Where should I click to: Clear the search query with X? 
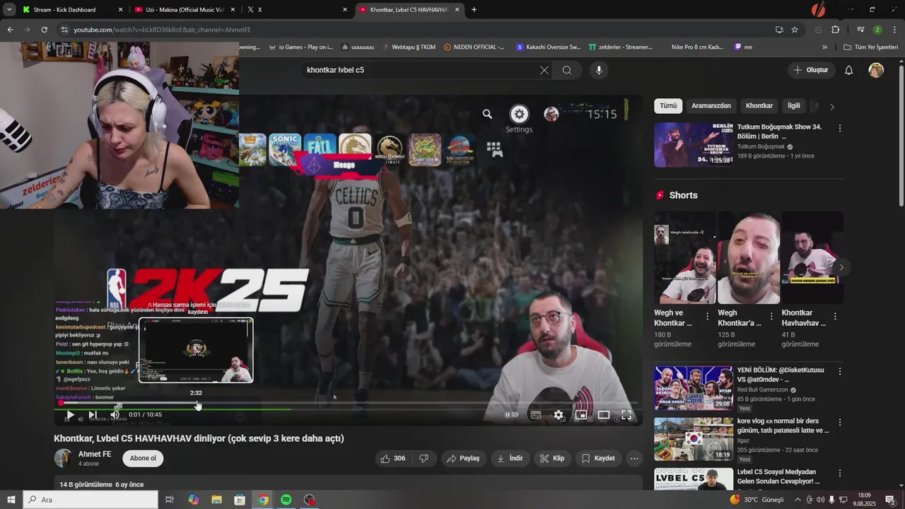click(544, 70)
